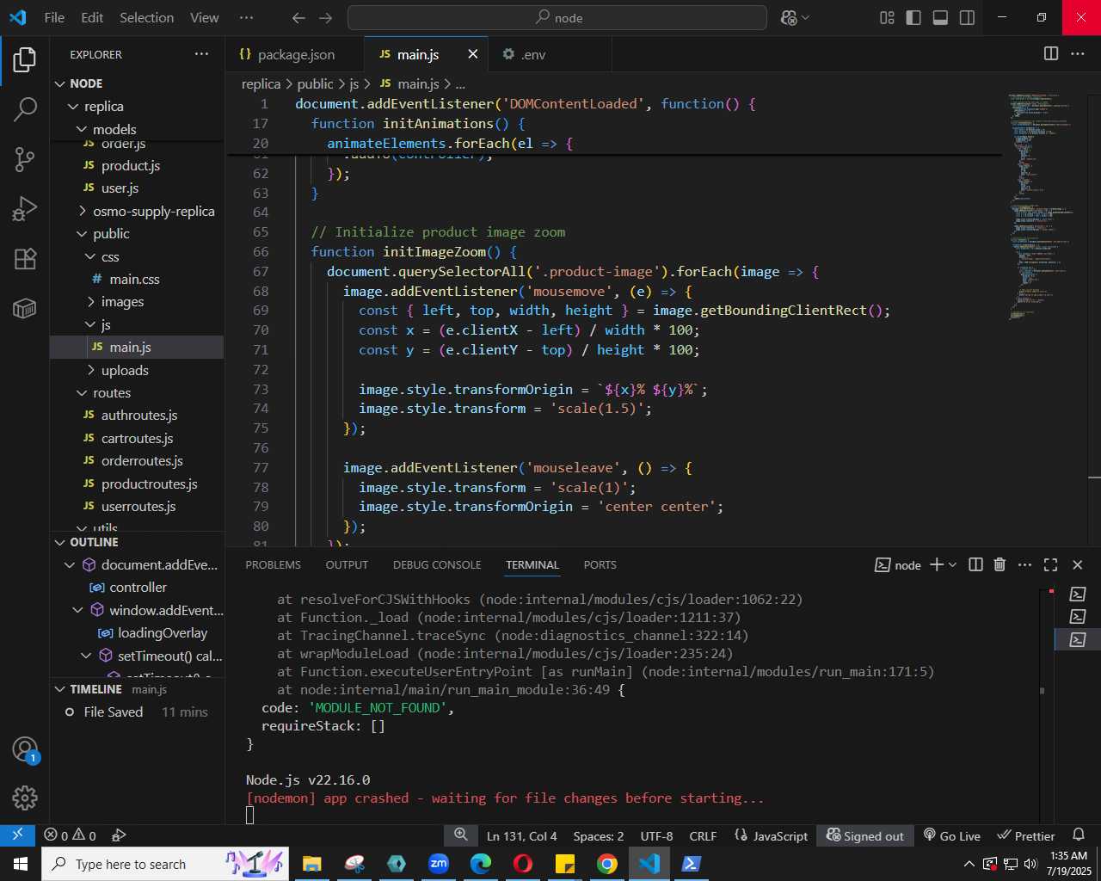Open remote window indicator in status bar
Viewport: 1101px width, 881px height.
[x=17, y=835]
